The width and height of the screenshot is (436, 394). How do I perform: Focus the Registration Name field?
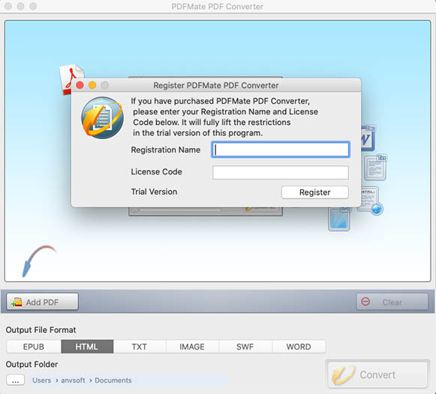click(x=281, y=150)
